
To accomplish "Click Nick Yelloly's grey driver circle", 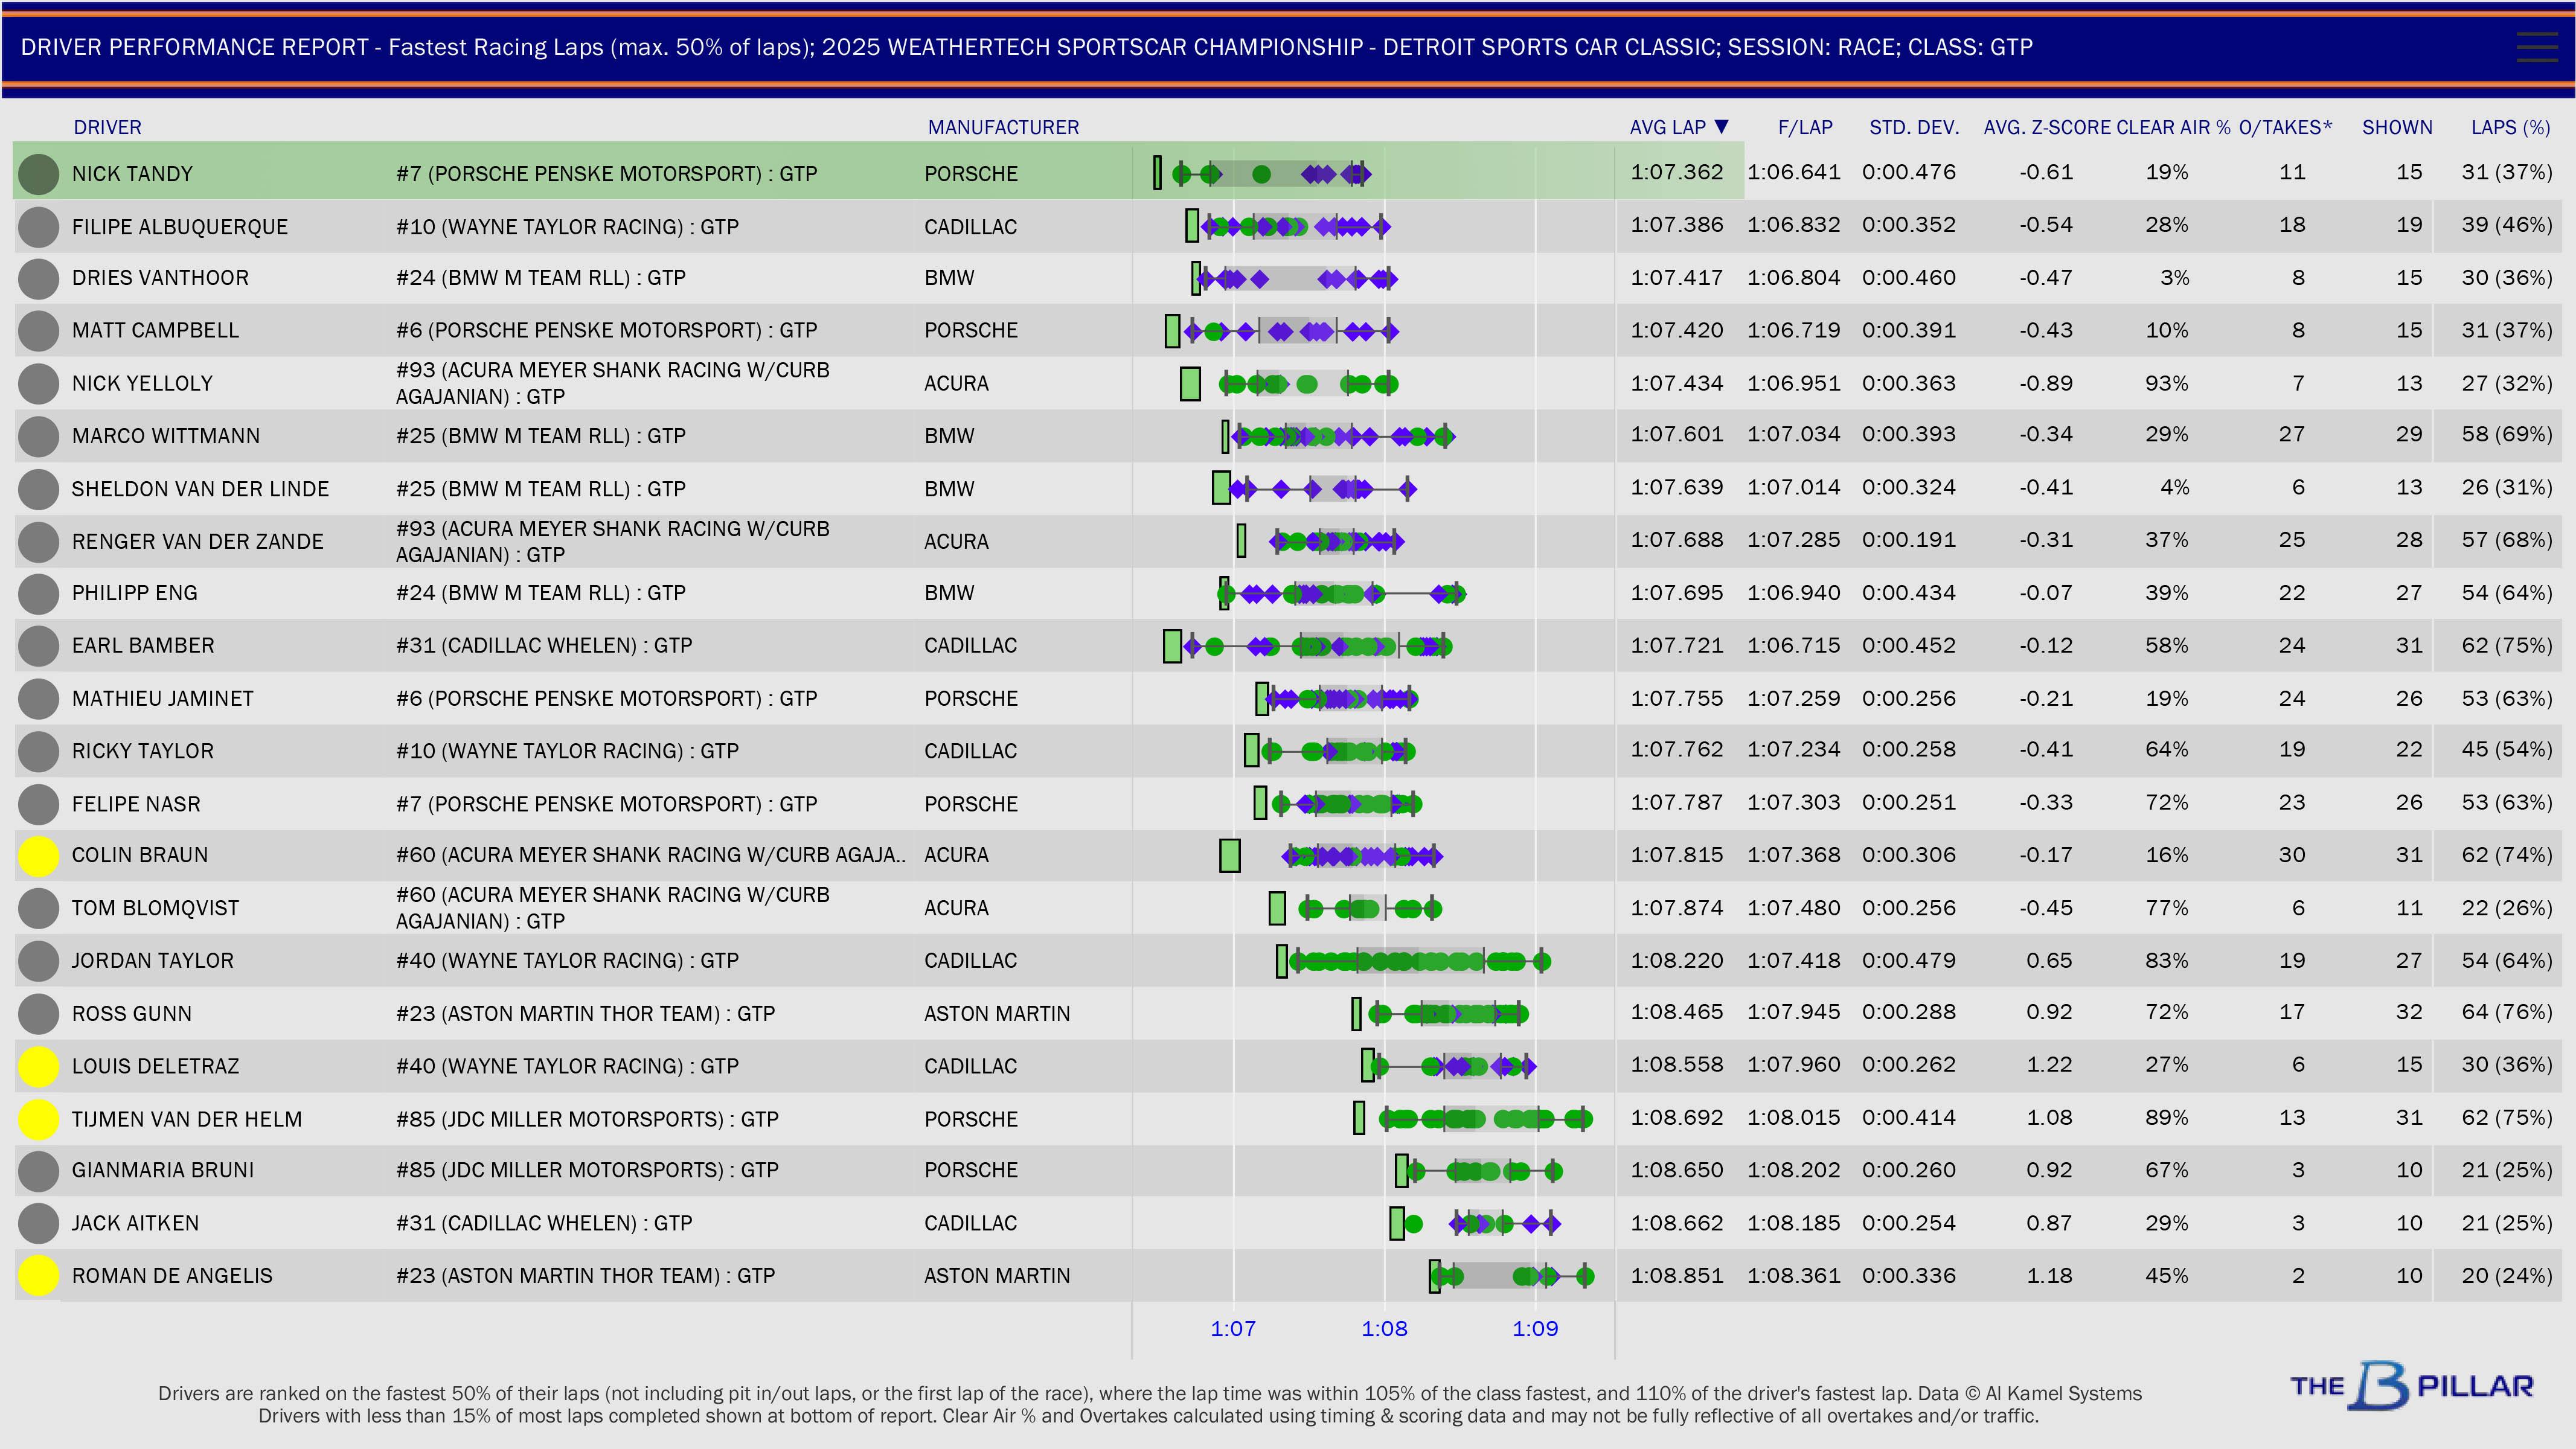I will (x=39, y=384).
